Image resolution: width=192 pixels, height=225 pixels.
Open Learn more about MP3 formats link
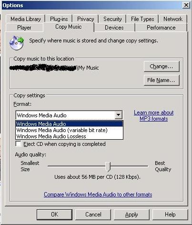153,115
